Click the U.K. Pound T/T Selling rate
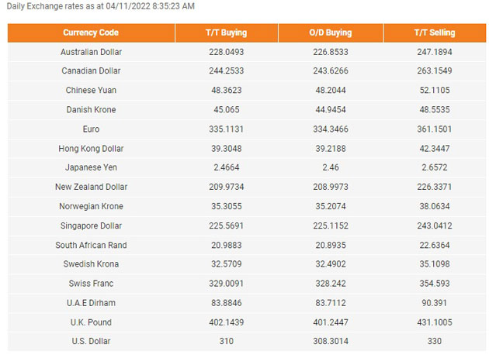The height and width of the screenshot is (358, 489). point(435,322)
